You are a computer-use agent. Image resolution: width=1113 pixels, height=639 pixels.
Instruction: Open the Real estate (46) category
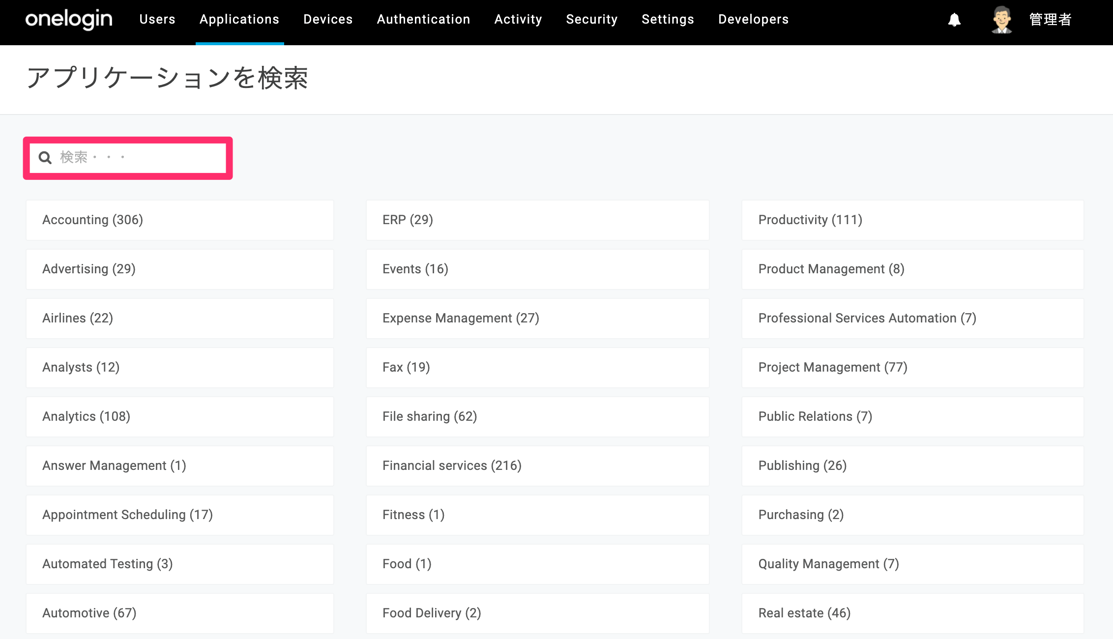[913, 613]
